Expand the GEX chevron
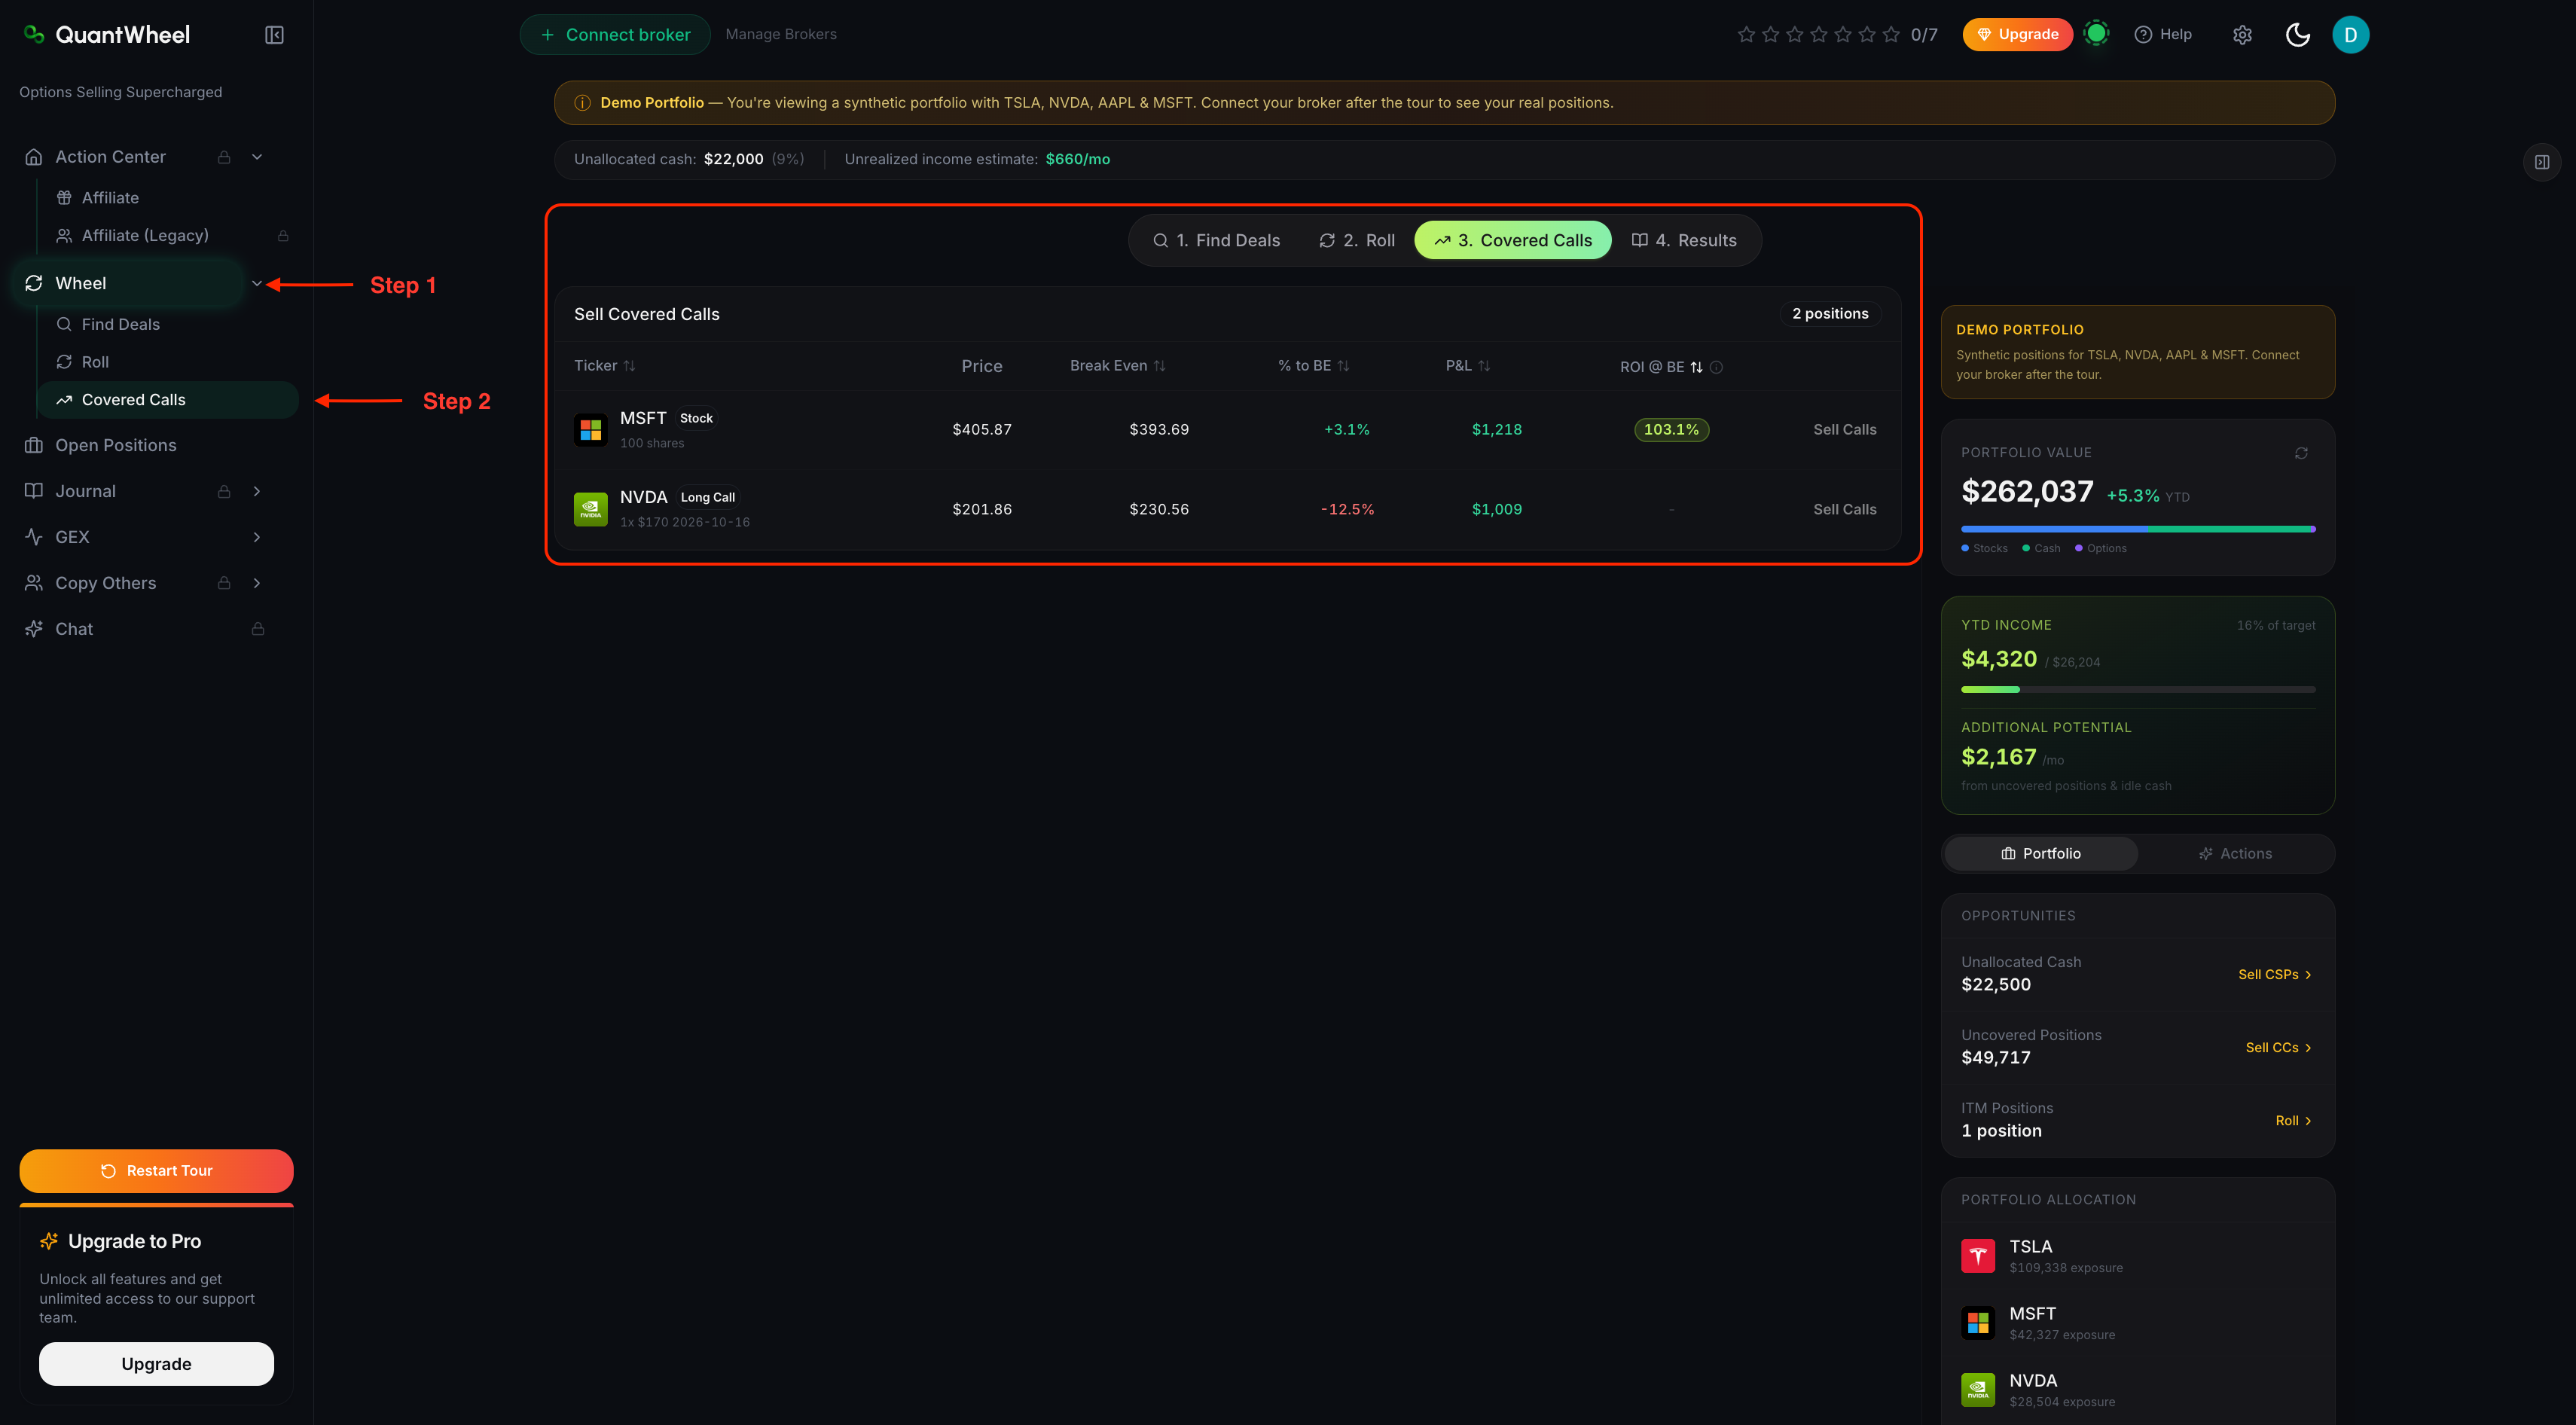Image resolution: width=2576 pixels, height=1425 pixels. (x=257, y=537)
